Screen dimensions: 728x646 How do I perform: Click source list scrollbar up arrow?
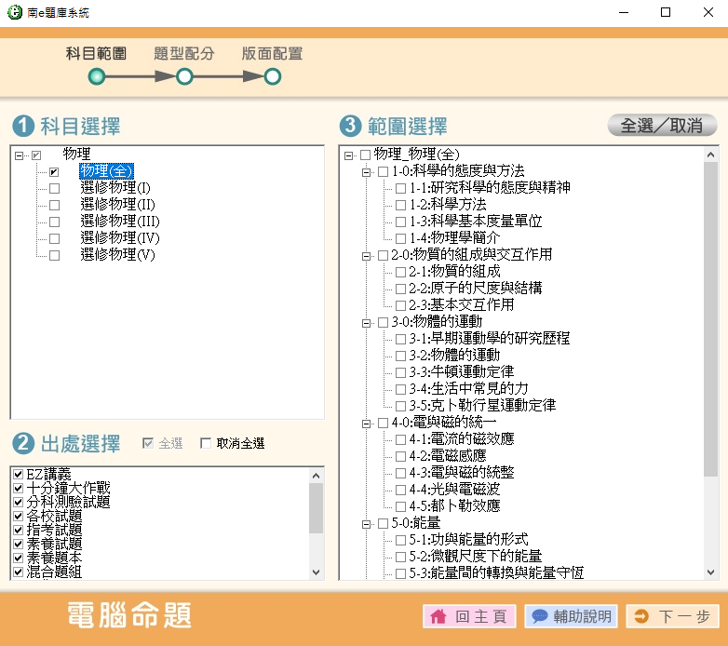coord(317,476)
